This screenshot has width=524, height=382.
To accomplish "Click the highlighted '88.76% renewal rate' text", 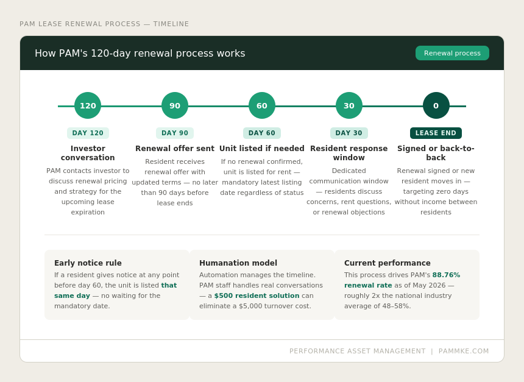I will click(402, 280).
